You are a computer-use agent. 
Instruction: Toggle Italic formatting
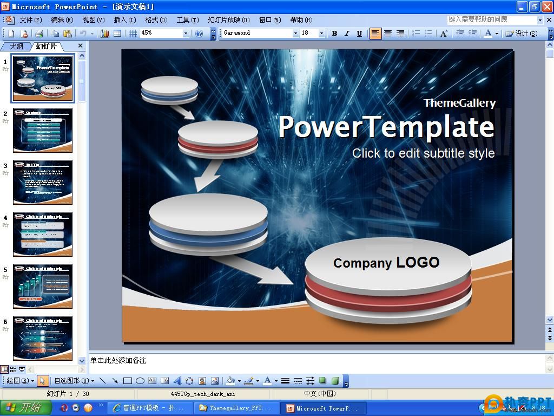[x=347, y=33]
